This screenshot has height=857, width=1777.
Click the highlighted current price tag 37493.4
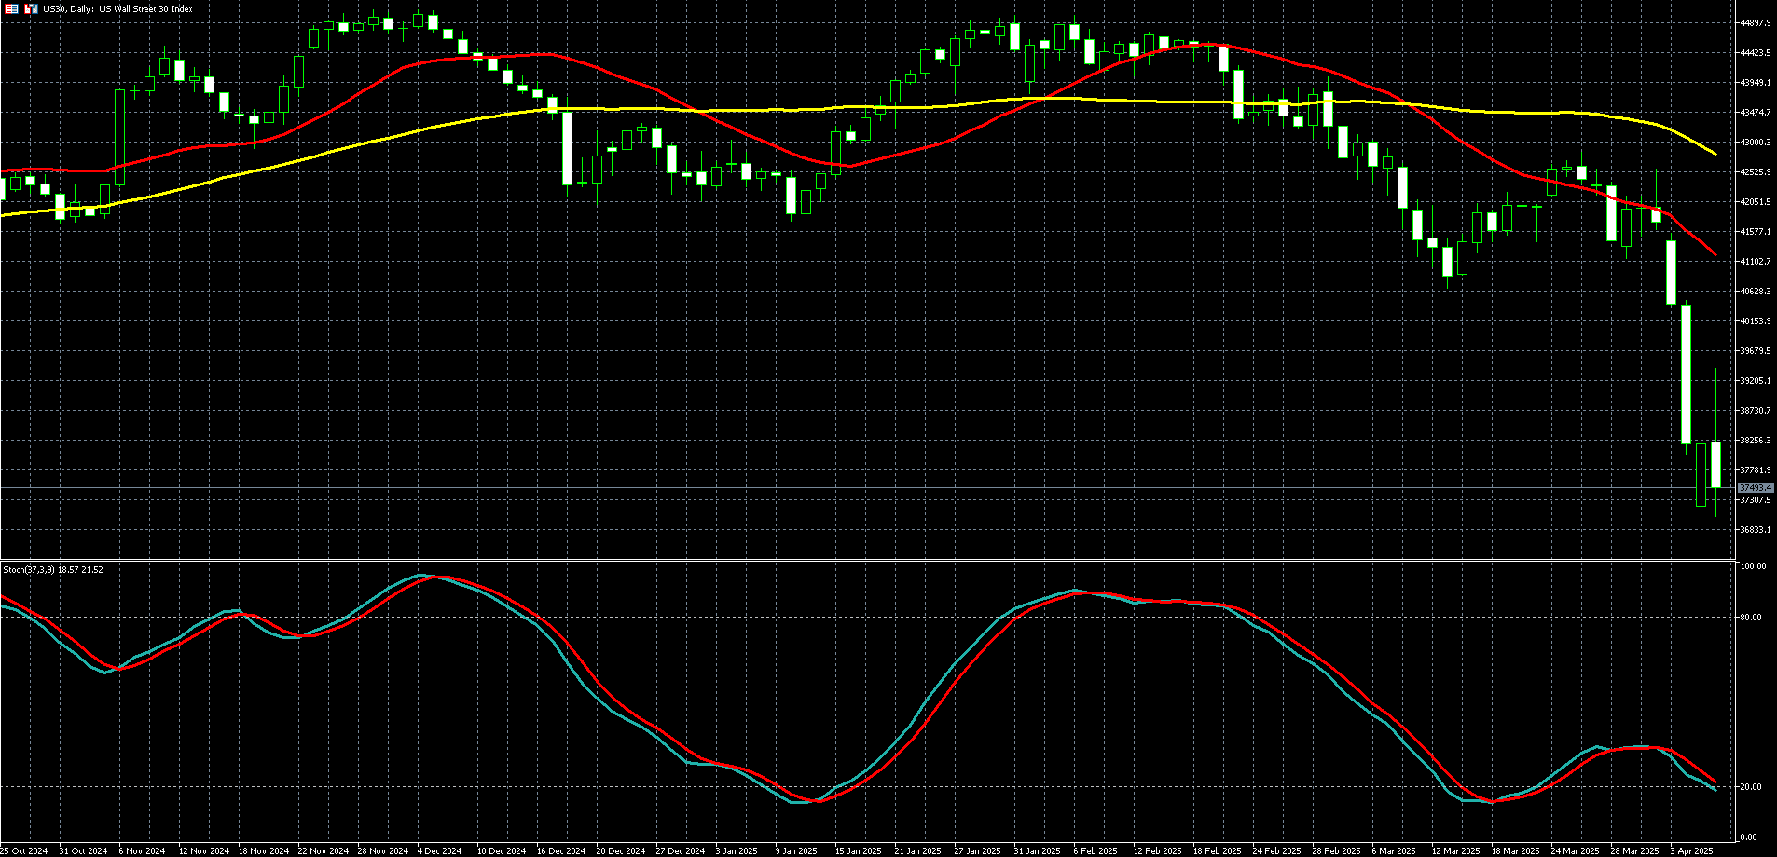pyautogui.click(x=1756, y=488)
